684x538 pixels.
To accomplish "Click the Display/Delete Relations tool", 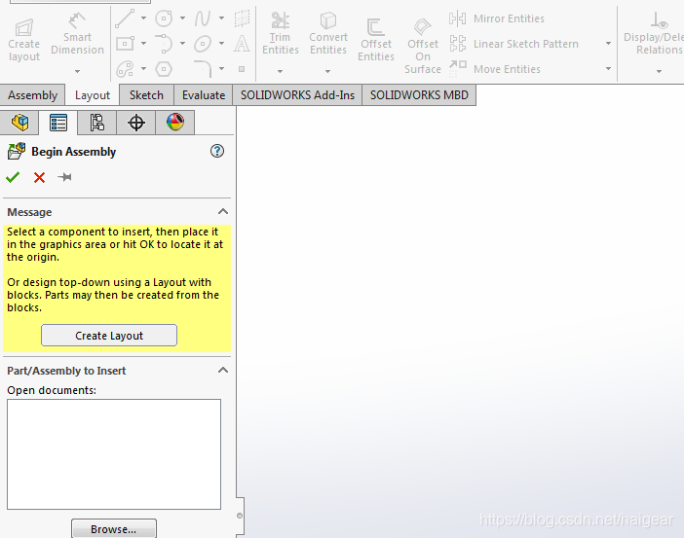I will click(654, 34).
